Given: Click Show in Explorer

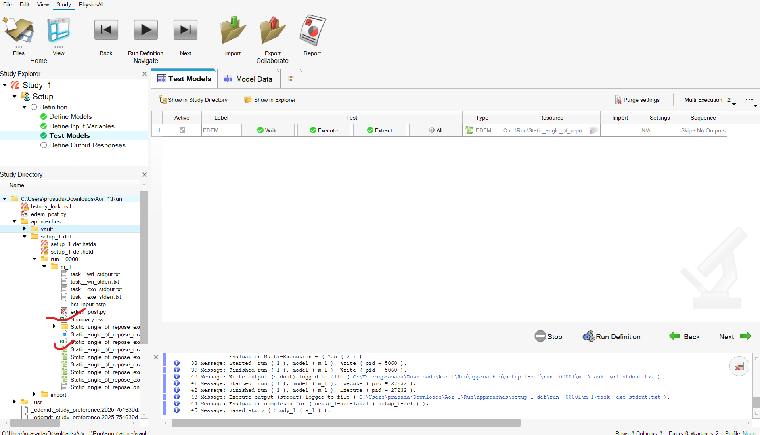Looking at the screenshot, I should pos(270,100).
